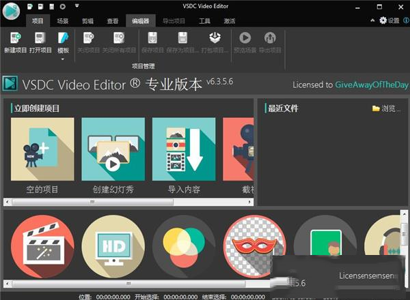Click the headphones audio waveform circle

click(x=383, y=236)
